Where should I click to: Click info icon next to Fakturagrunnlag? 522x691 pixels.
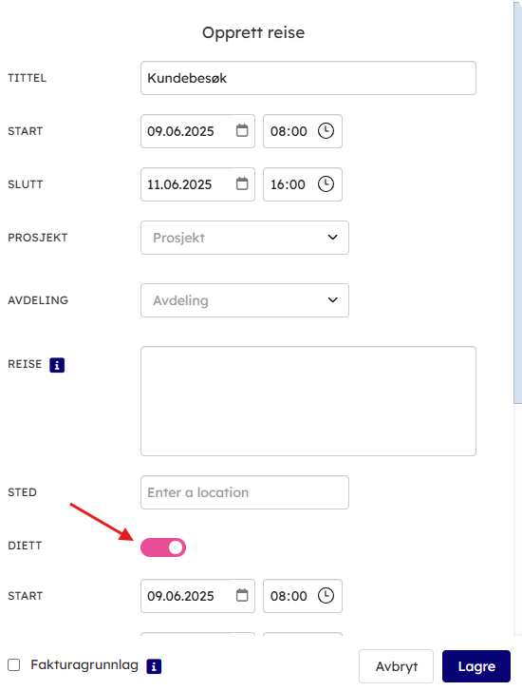[154, 666]
